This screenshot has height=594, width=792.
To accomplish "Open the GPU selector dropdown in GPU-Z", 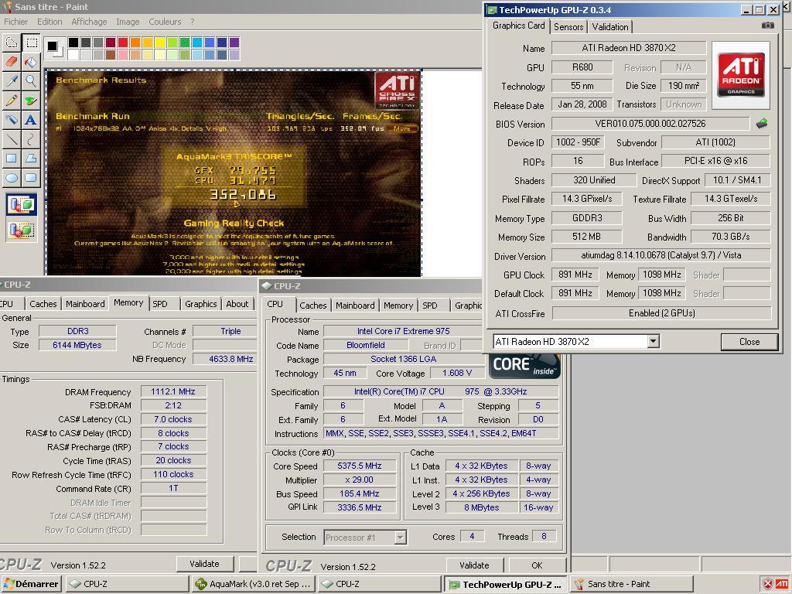I will [x=653, y=341].
